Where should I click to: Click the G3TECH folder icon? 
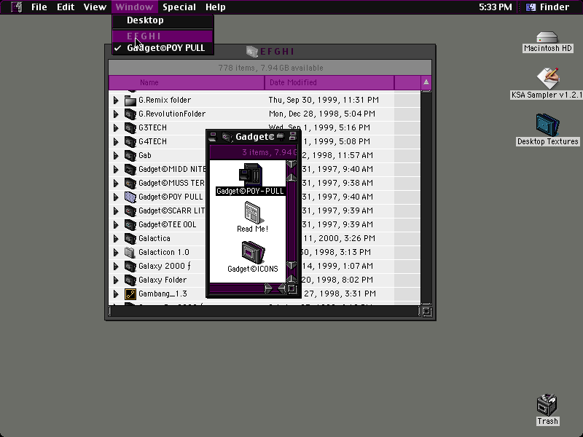pyautogui.click(x=130, y=127)
